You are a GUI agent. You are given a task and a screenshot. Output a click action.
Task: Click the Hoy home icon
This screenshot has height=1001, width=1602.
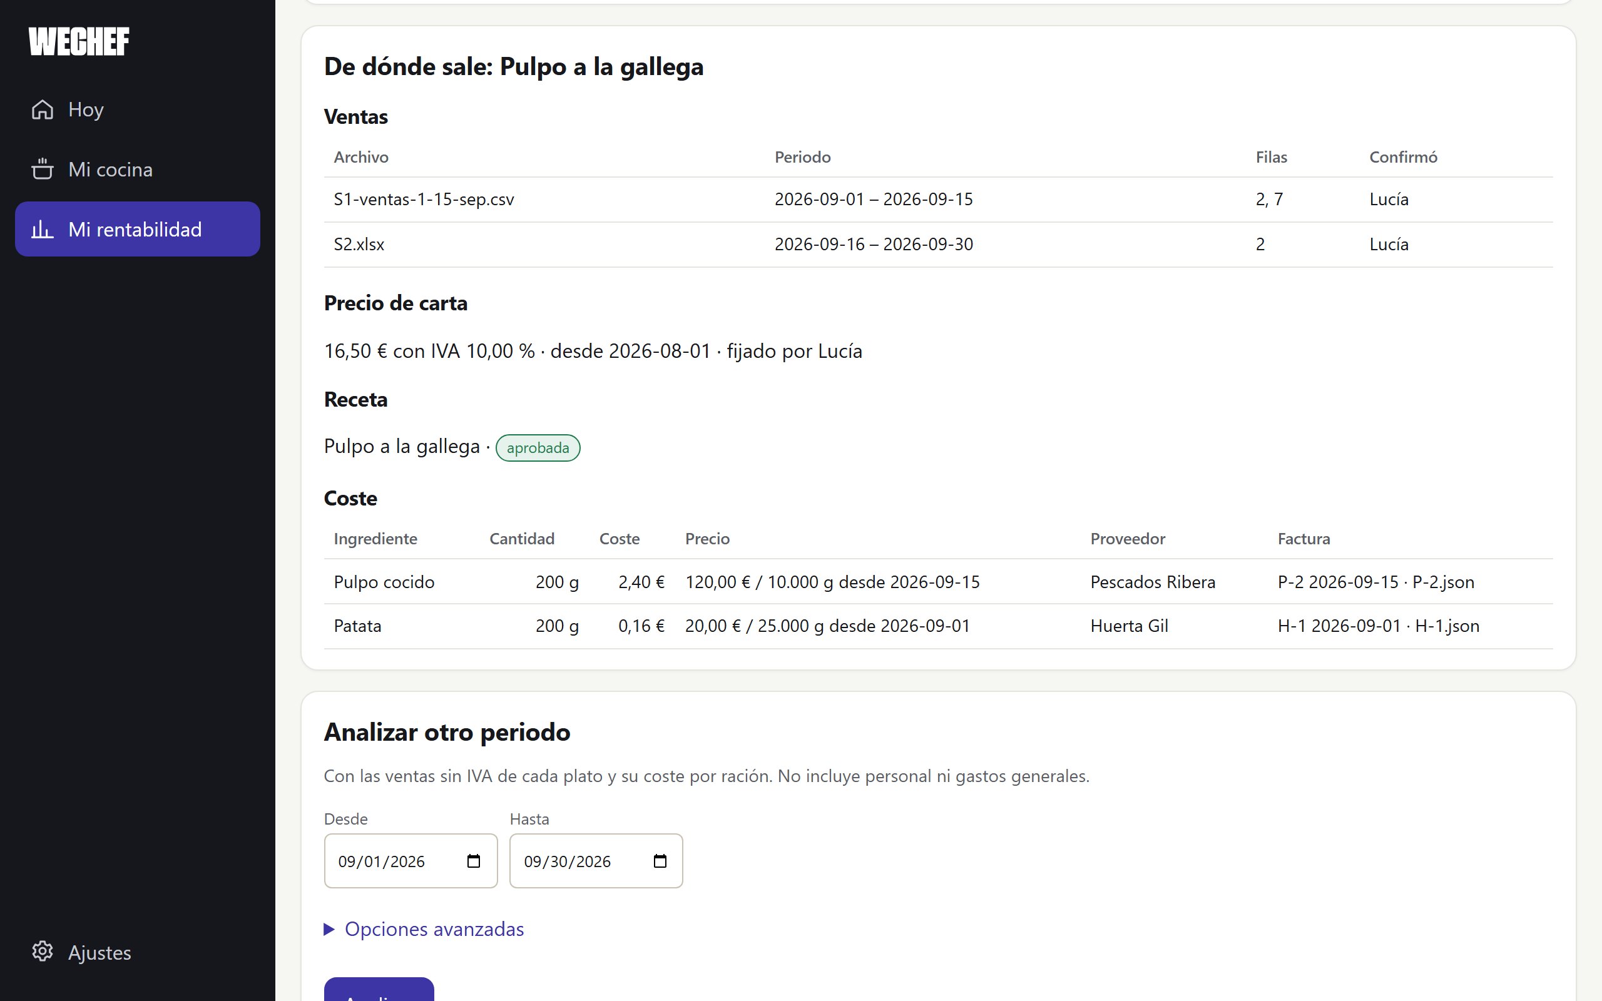[x=43, y=109]
